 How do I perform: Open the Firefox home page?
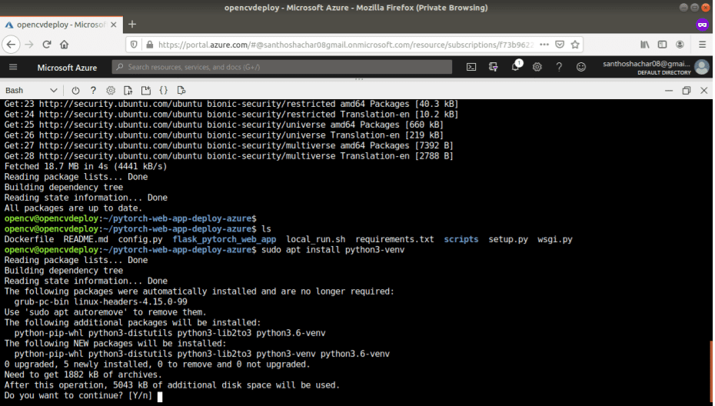coord(65,45)
